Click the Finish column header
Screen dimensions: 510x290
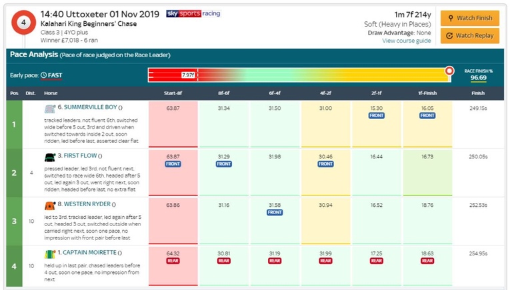pyautogui.click(x=477, y=93)
